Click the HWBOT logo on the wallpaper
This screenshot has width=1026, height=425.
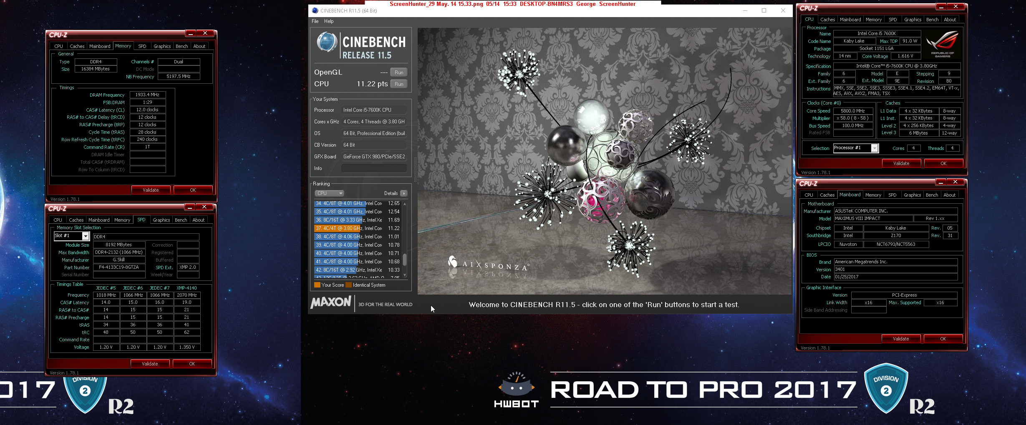tap(516, 390)
